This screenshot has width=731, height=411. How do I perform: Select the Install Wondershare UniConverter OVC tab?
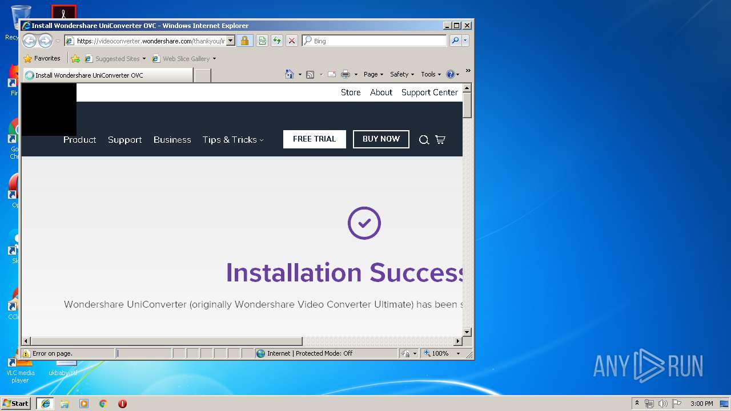pyautogui.click(x=107, y=75)
